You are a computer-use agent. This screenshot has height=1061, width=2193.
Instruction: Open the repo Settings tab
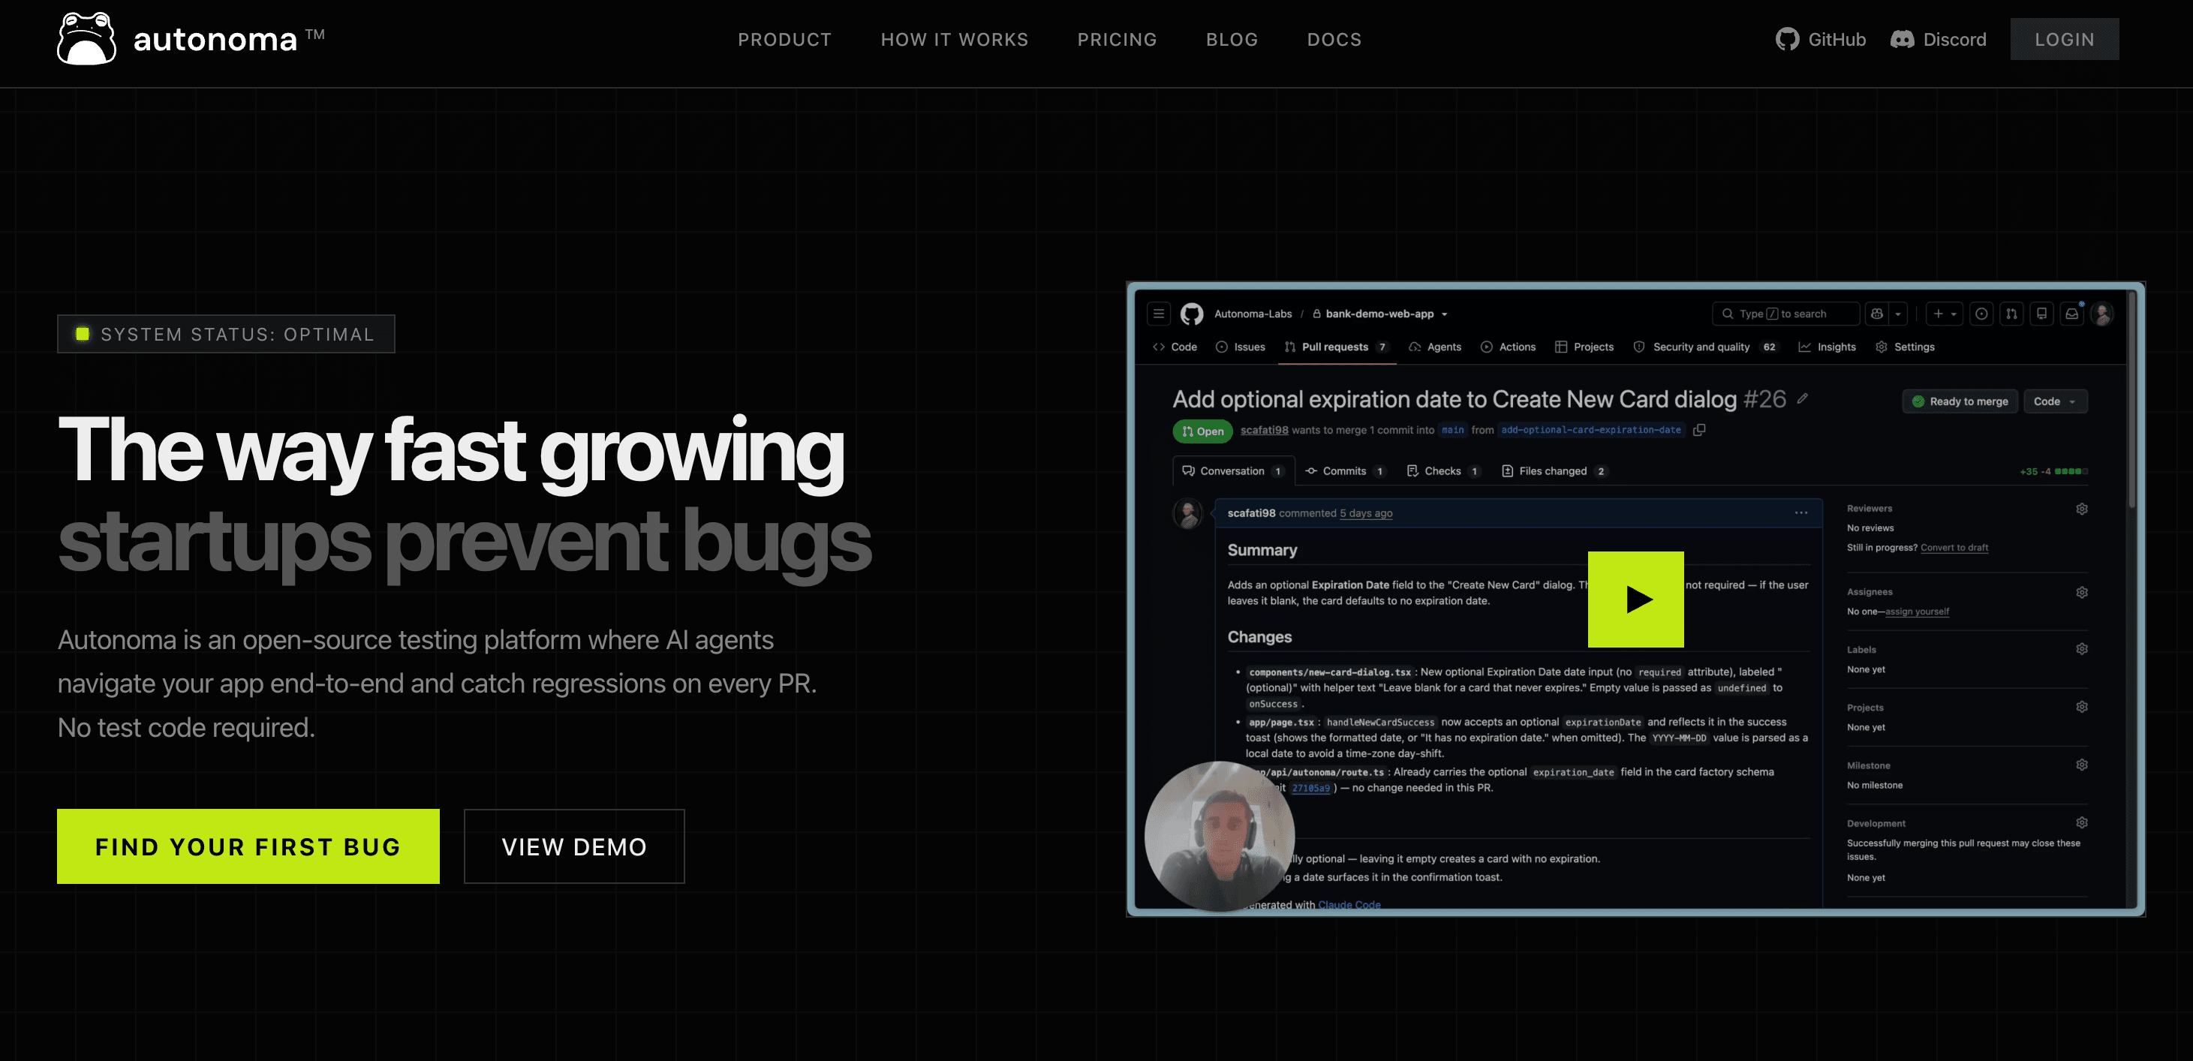tap(1906, 347)
